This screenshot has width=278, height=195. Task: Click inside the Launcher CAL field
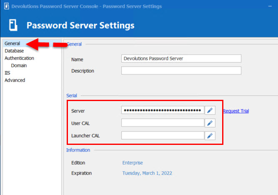[x=163, y=135]
